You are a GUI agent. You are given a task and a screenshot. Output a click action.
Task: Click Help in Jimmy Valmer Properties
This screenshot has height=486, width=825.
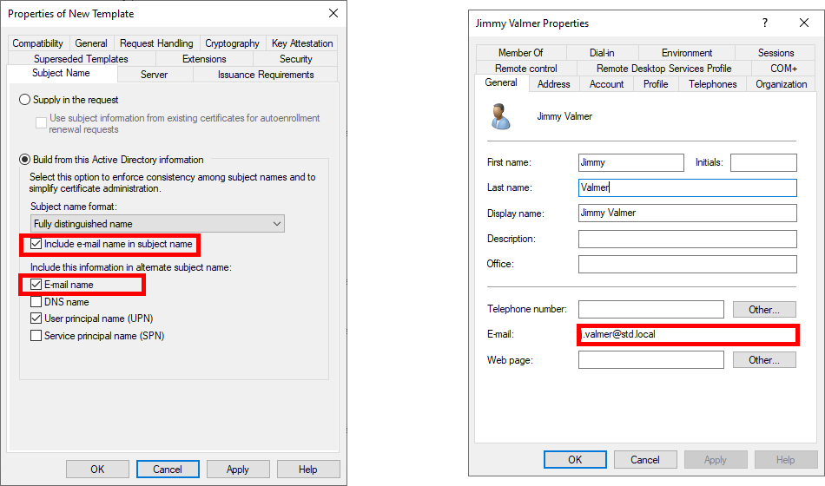click(786, 460)
